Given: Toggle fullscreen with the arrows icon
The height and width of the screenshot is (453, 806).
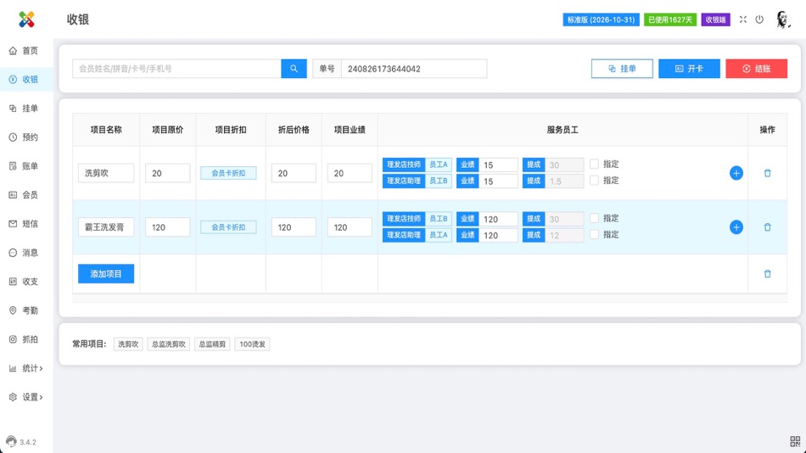Looking at the screenshot, I should click(x=742, y=20).
